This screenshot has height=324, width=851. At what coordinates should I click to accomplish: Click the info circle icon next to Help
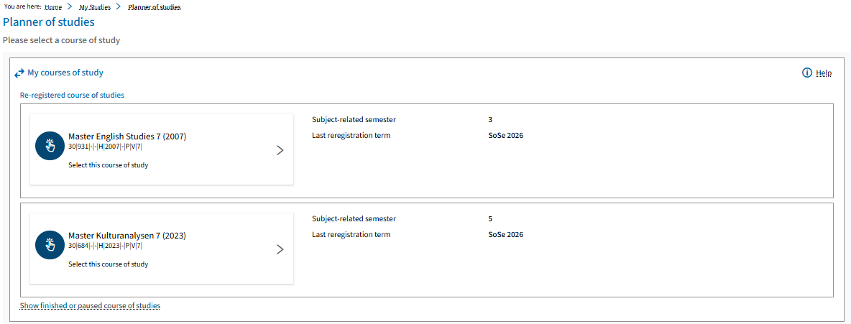pos(807,73)
